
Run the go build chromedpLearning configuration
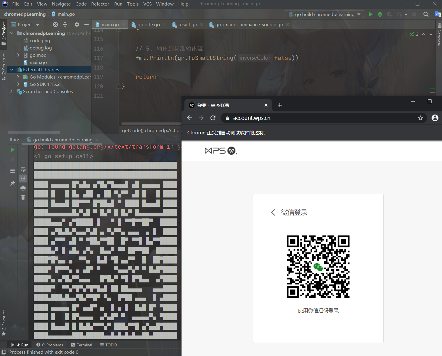[371, 14]
